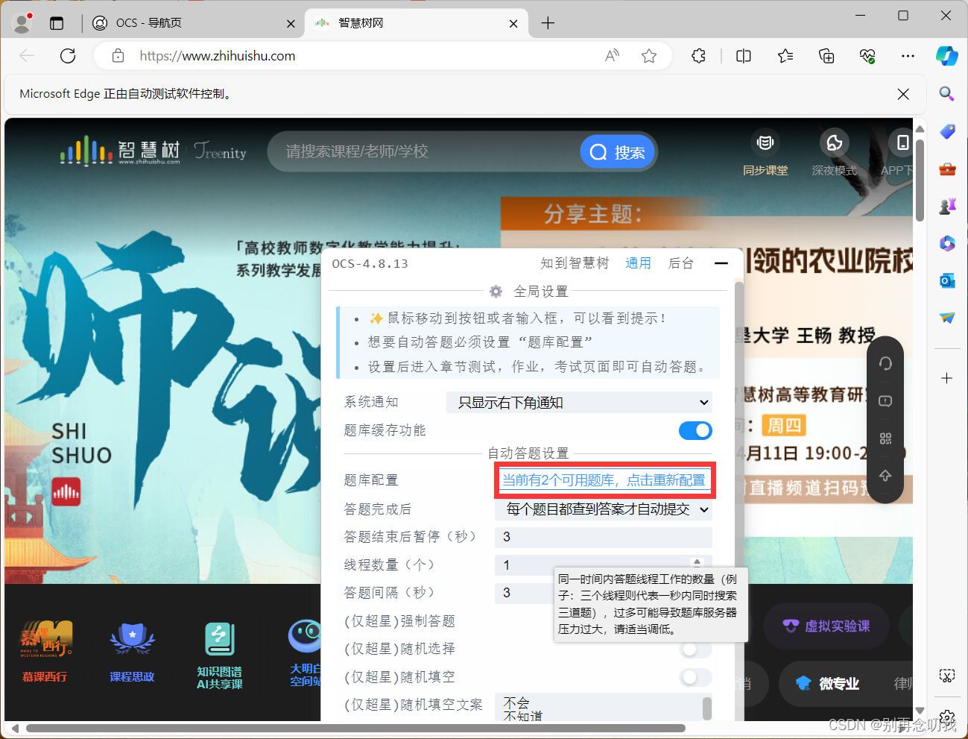The height and width of the screenshot is (739, 968).
Task: Open browser essentials heart icon
Action: [x=867, y=56]
